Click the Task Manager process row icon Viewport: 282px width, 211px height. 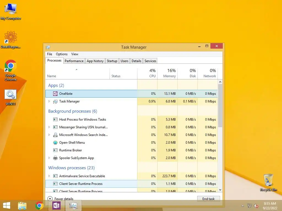click(55, 102)
